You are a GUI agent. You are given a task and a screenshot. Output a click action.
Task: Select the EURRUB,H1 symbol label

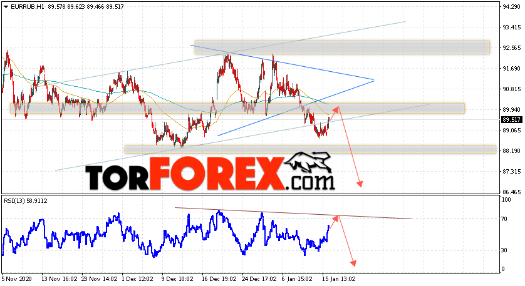[x=28, y=7]
